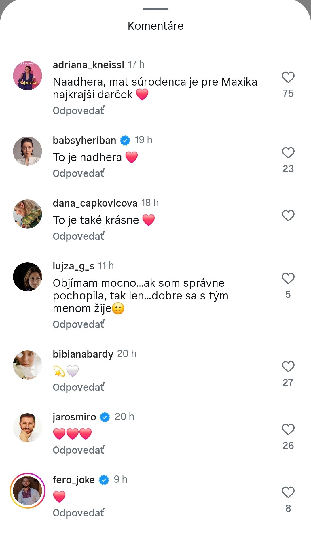Like babsyheriban's comment heart icon
The image size is (311, 536).
point(288,153)
